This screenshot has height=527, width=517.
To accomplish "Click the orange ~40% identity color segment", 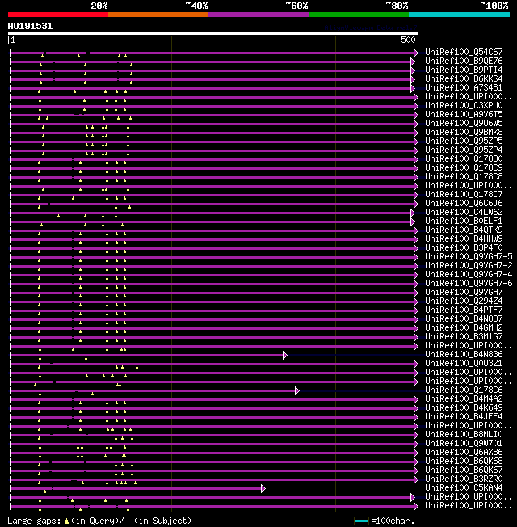I will [158, 15].
